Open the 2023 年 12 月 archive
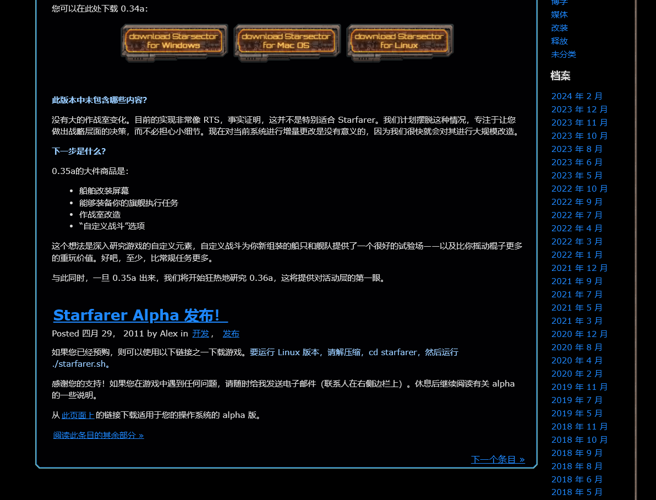The width and height of the screenshot is (656, 500). (x=580, y=110)
